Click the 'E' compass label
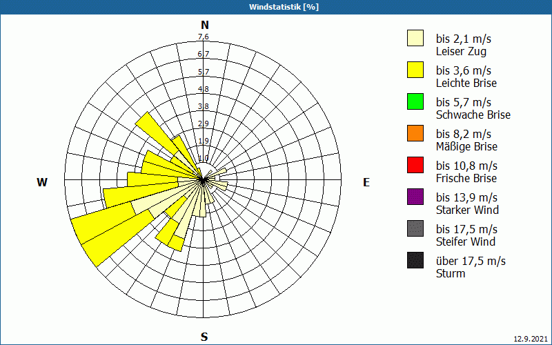Viewport: 552px width, 345px height. click(x=366, y=182)
